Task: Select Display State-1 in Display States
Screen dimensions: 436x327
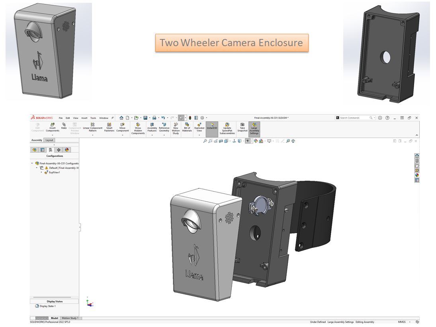Action: point(48,306)
